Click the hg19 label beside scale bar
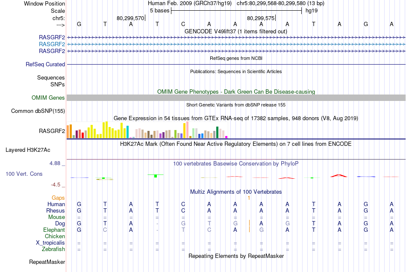406x272 pixels. point(312,11)
